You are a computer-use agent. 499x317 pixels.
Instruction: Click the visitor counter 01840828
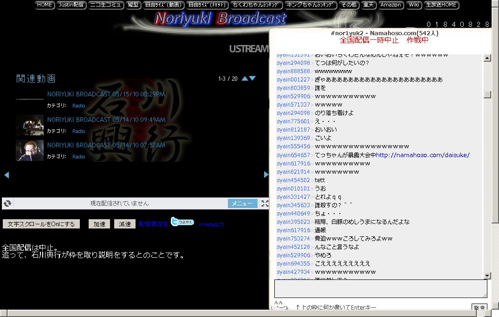pyautogui.click(x=458, y=25)
